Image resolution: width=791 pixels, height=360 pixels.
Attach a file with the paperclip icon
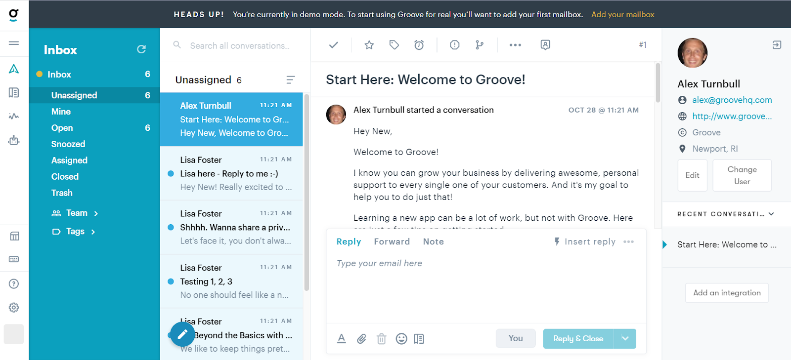pos(362,339)
